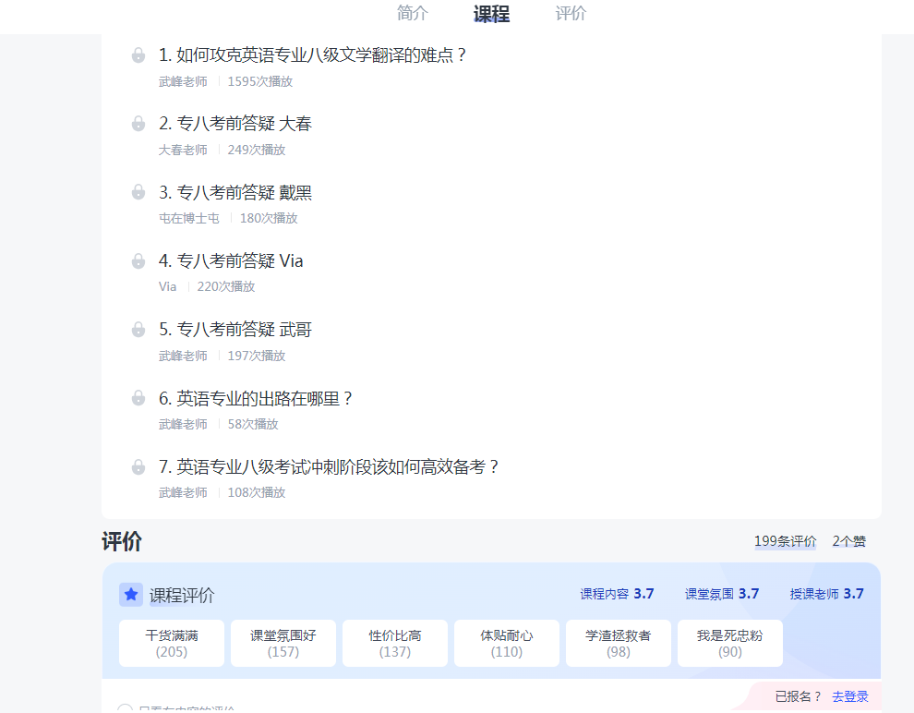Click the 去登录 link
The image size is (914, 713).
point(849,696)
